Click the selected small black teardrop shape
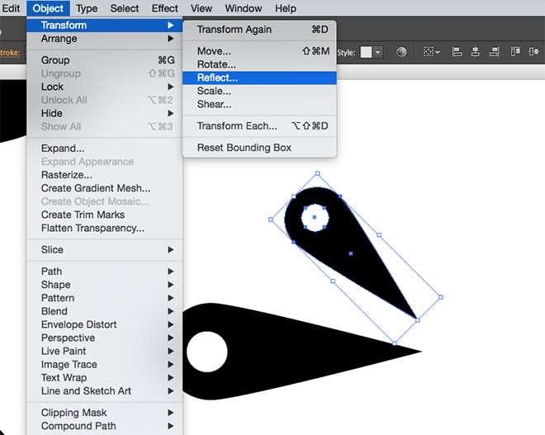 351,253
